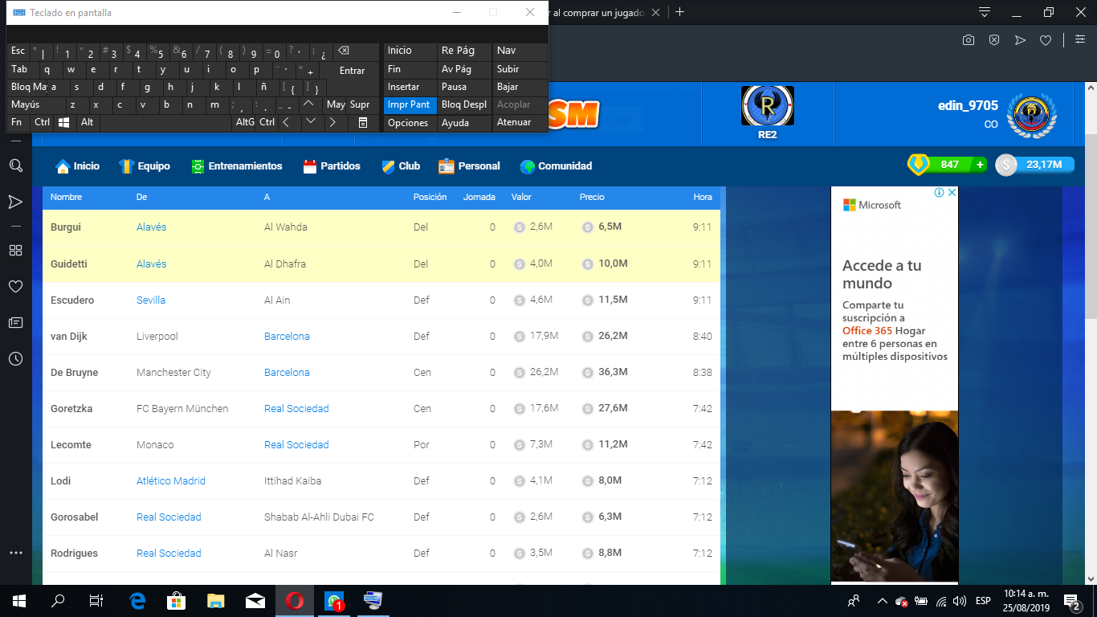Click the taskbar clock and date
The image size is (1097, 617).
[1026, 601]
